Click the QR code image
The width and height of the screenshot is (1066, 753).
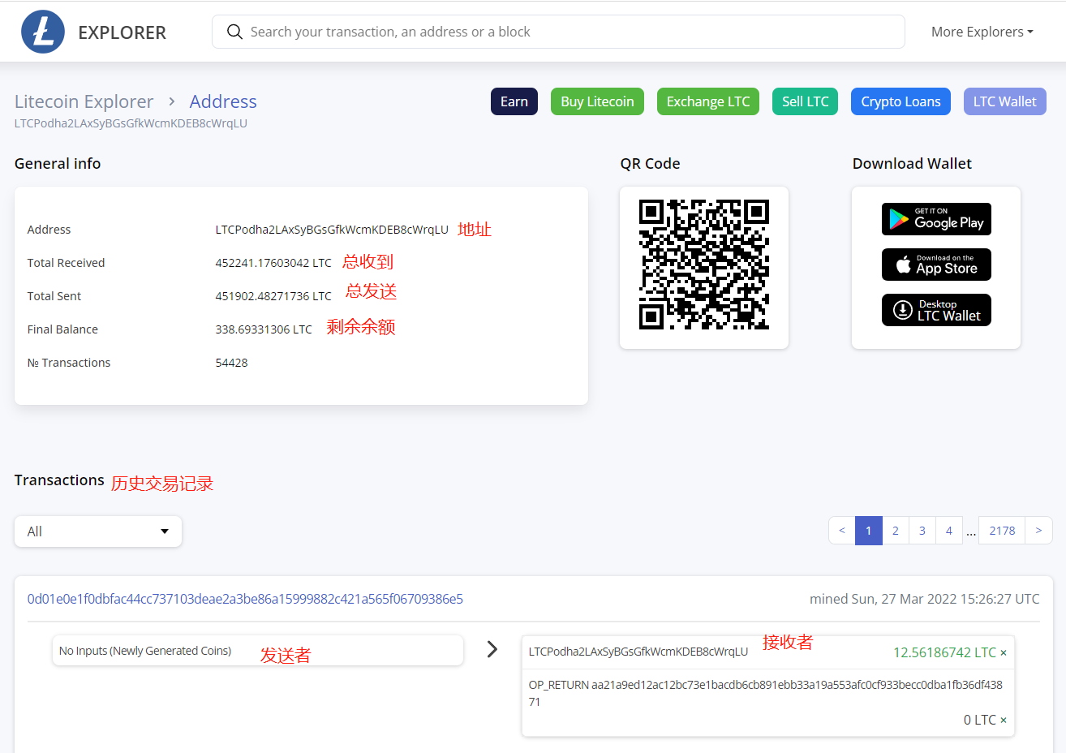click(x=703, y=265)
